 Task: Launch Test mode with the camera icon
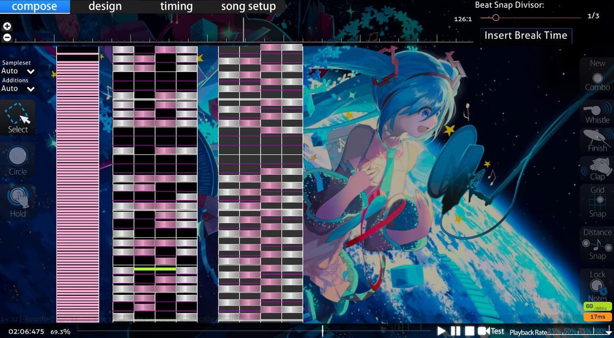coord(491,331)
